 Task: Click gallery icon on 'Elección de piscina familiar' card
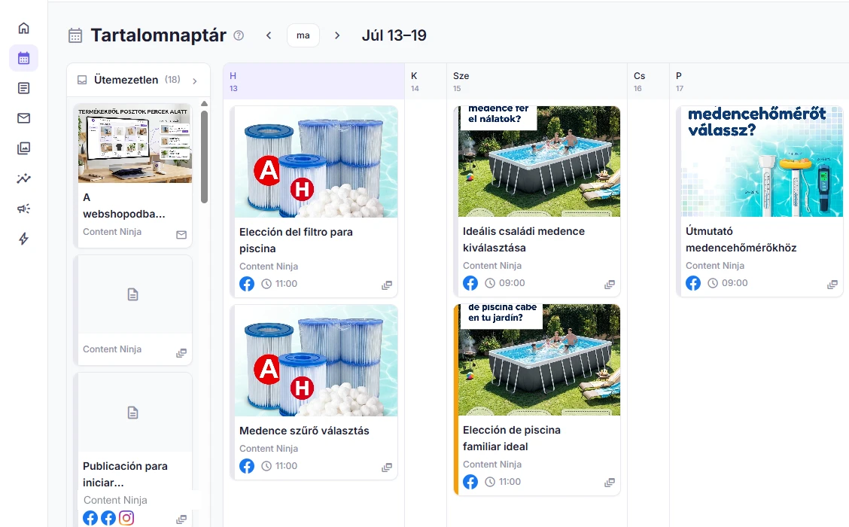point(610,482)
